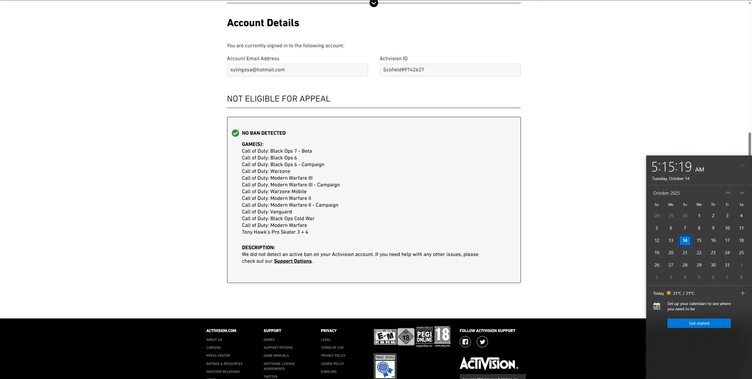Click the PEGI 18 rating badge
This screenshot has width=752, height=379.
[x=442, y=335]
